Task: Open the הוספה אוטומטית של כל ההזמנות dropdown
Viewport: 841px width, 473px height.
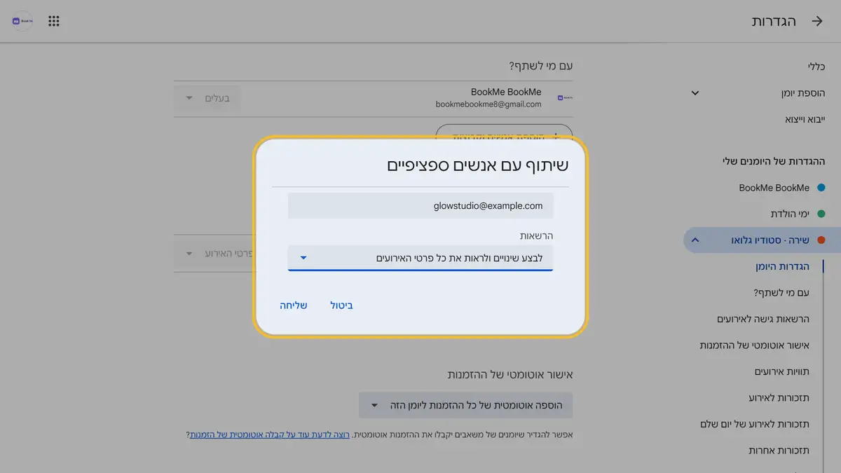Action: pos(465,405)
